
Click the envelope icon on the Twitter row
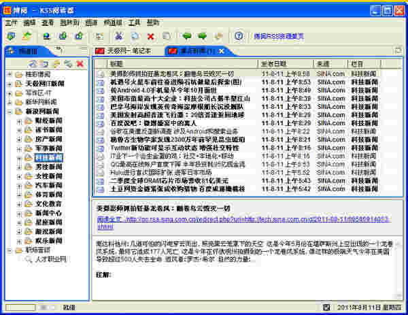click(x=101, y=148)
